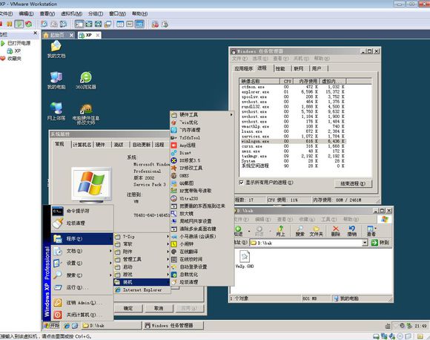Click the Up (向上) icon in D:\bak window
The width and height of the screenshot is (430, 340).
280,231
